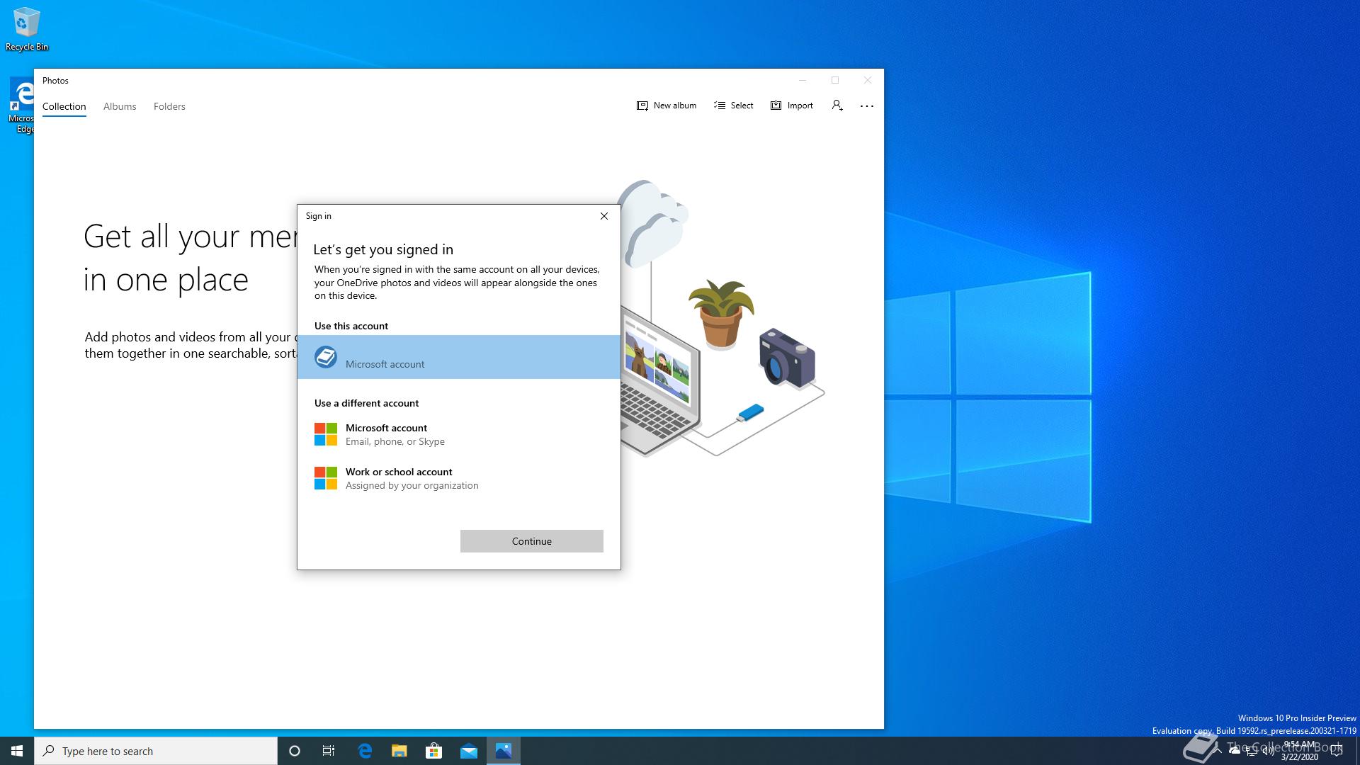Image resolution: width=1360 pixels, height=765 pixels.
Task: Choose Work or school account option
Action: 459,478
